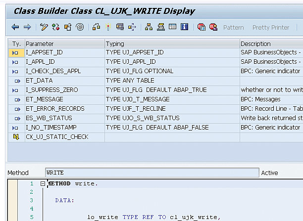
Task: Click the Active status label
Action: (269, 173)
